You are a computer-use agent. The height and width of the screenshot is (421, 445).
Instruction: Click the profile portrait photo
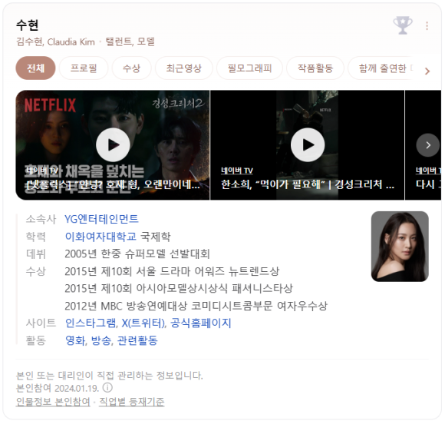pyautogui.click(x=400, y=247)
